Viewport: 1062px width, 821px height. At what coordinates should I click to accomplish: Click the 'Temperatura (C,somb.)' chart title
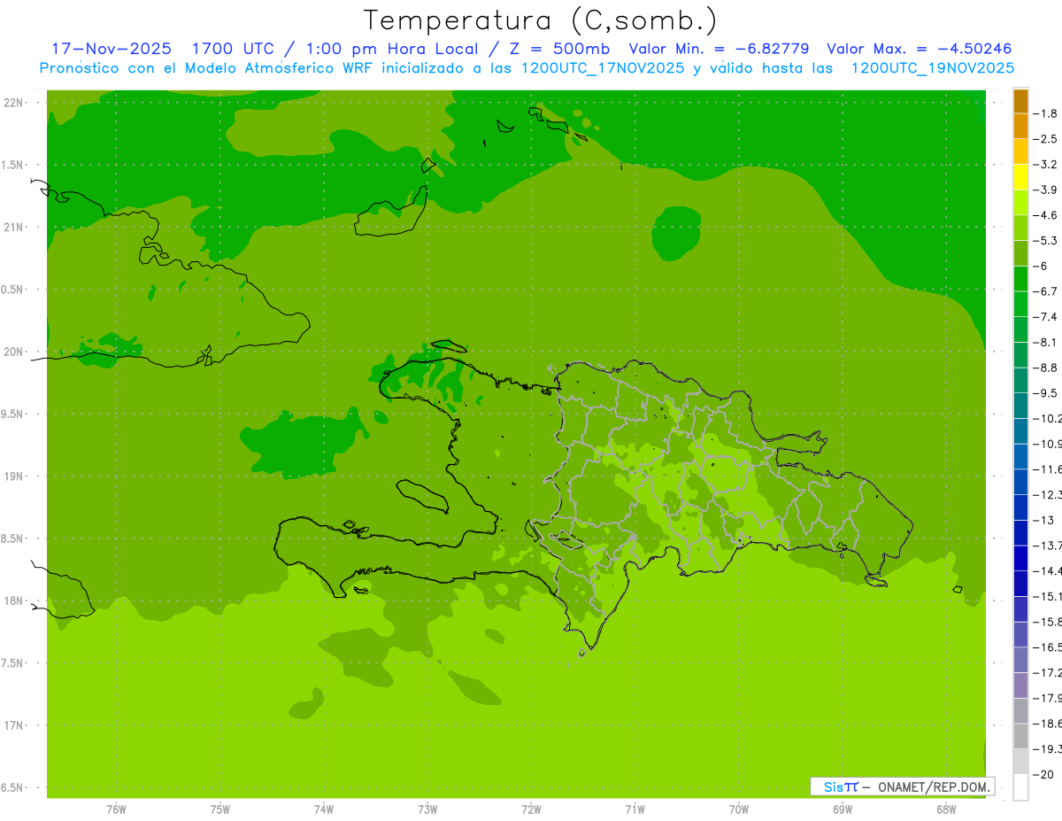(x=541, y=20)
